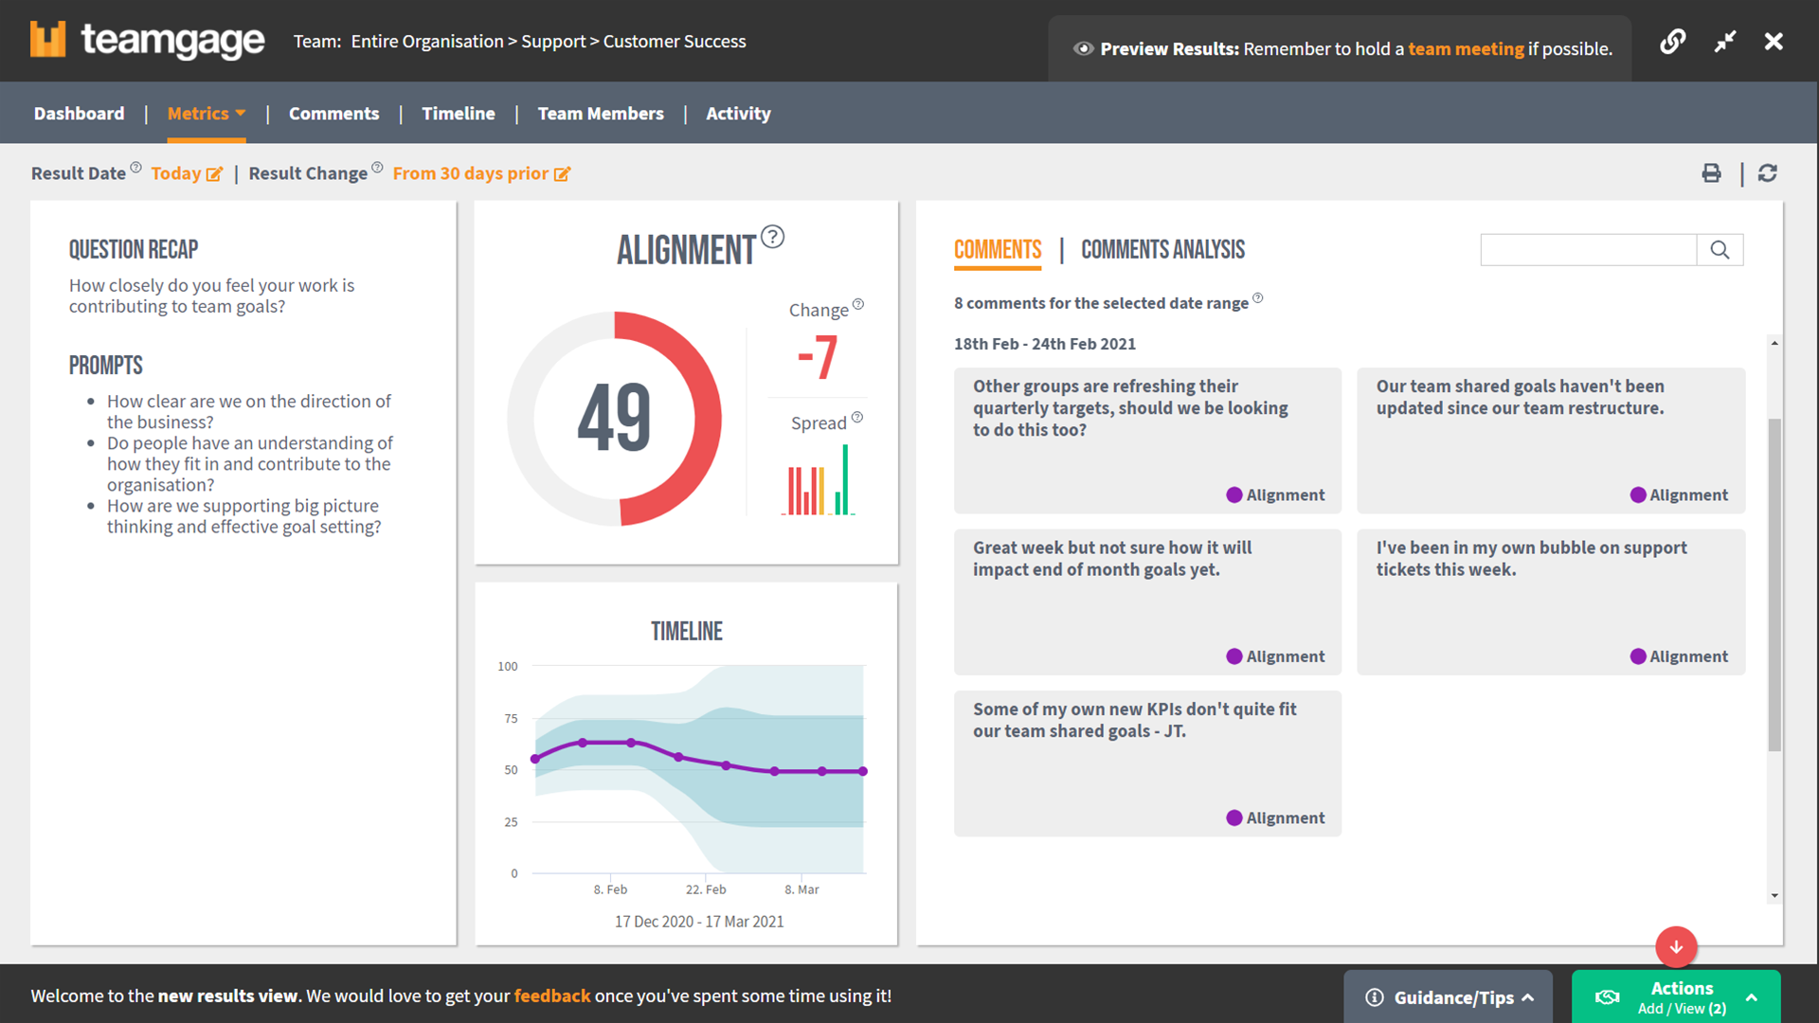Click the print icon
1819x1023 pixels.
[1711, 173]
